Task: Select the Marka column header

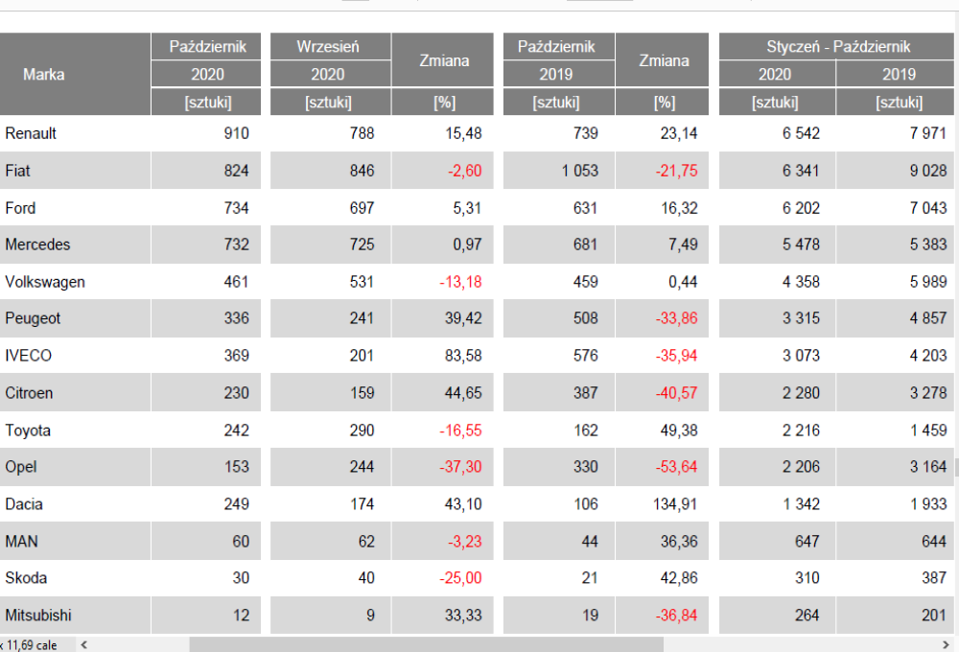Action: [44, 75]
